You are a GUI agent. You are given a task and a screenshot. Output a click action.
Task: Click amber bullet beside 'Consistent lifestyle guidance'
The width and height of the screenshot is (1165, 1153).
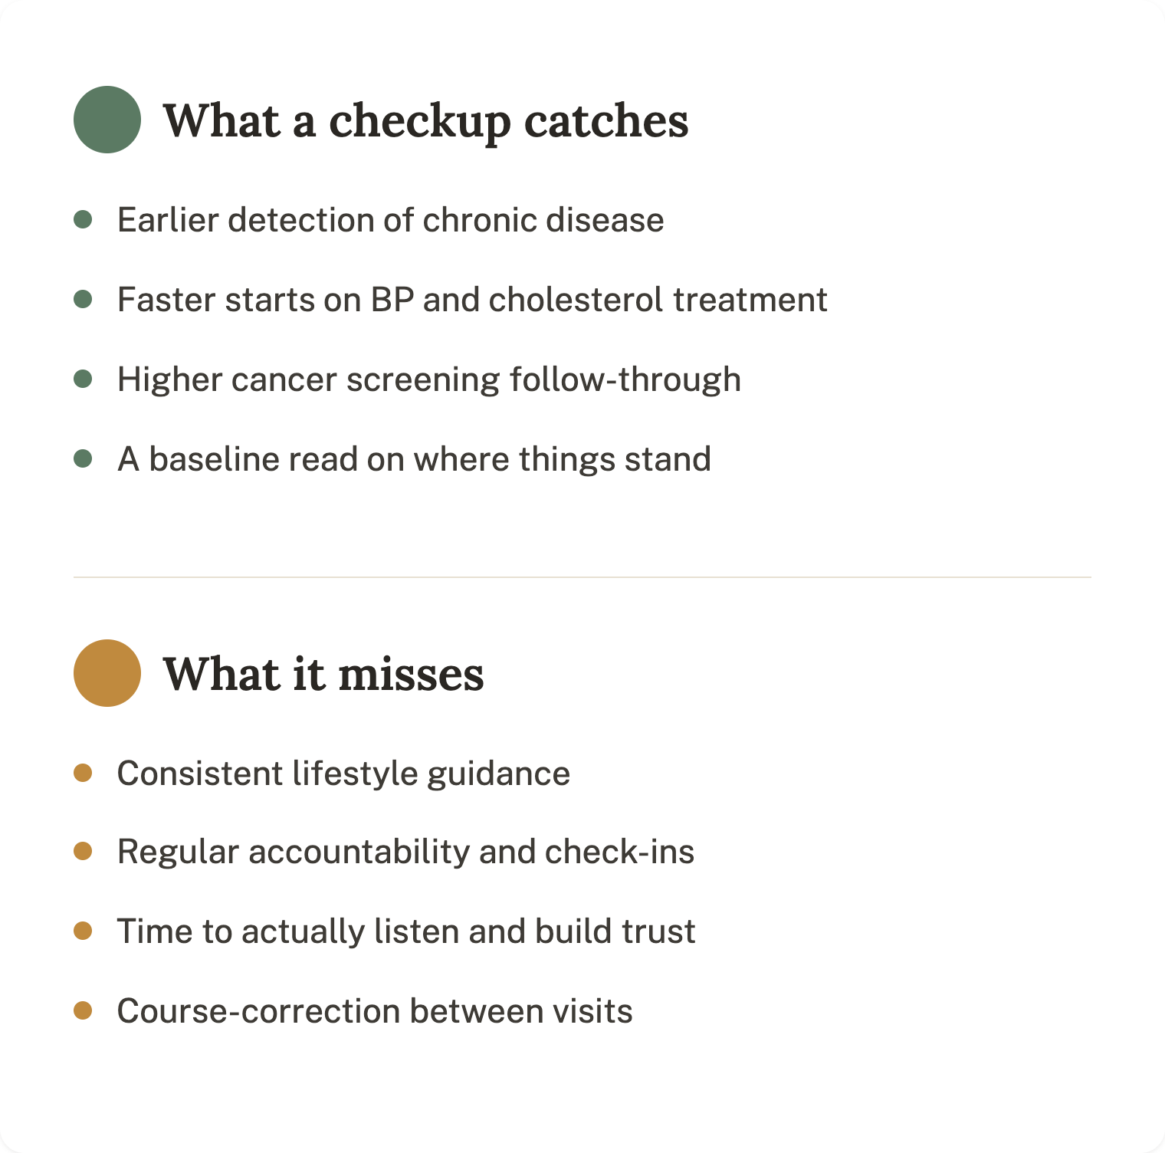83,773
